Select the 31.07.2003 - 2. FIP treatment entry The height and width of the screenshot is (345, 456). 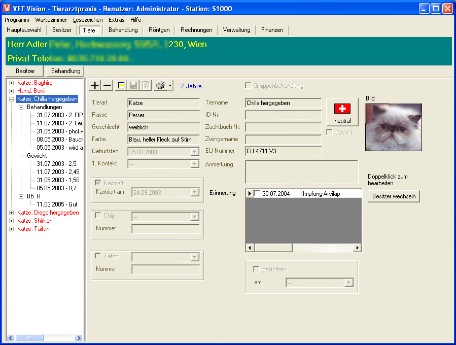tap(60, 115)
